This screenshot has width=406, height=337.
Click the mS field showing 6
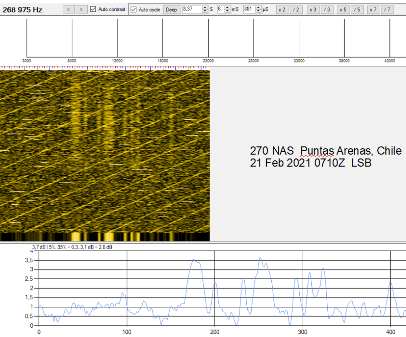tap(221, 9)
